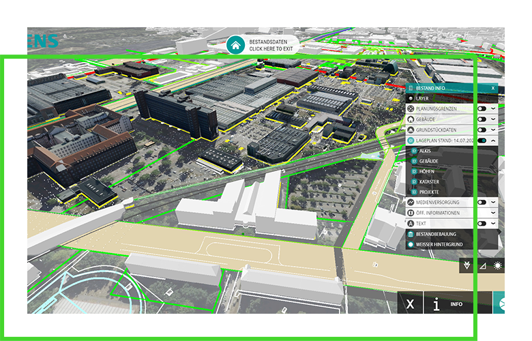Click the Lageplan Stand icon
The image size is (532, 341).
(x=411, y=140)
